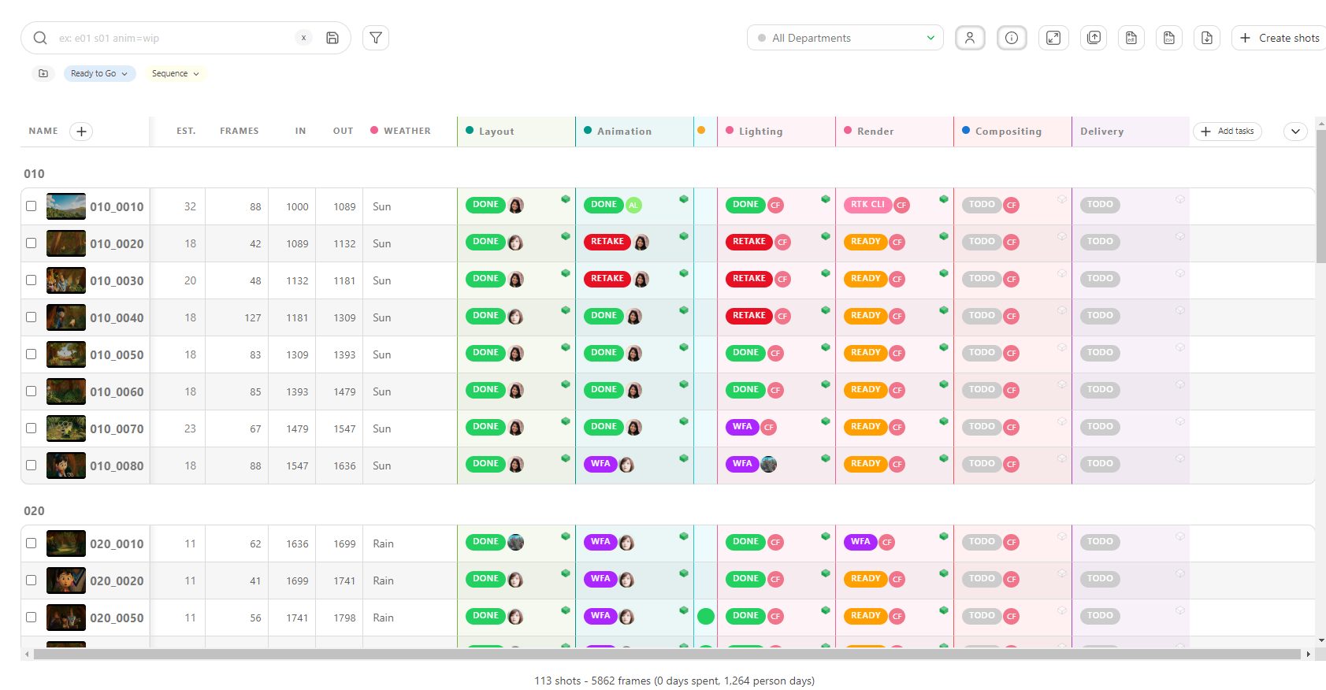The height and width of the screenshot is (690, 1326).
Task: Open Compositing task column header
Action: 1008,132
